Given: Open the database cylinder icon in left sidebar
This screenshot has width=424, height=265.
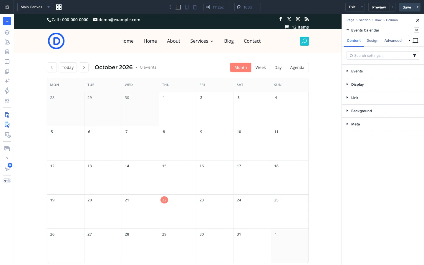Looking at the screenshot, I should [7, 52].
